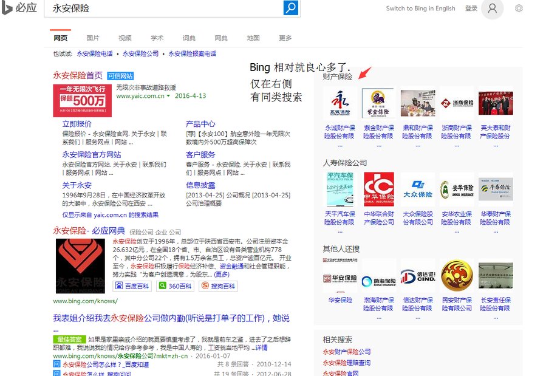
Task: Switch to the 图片 search tab
Action: (93, 38)
